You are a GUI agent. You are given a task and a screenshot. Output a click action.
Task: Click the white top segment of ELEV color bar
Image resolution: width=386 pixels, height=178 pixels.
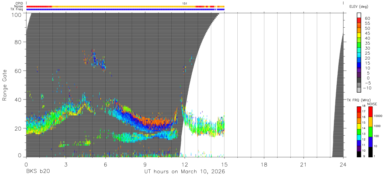[359, 15]
